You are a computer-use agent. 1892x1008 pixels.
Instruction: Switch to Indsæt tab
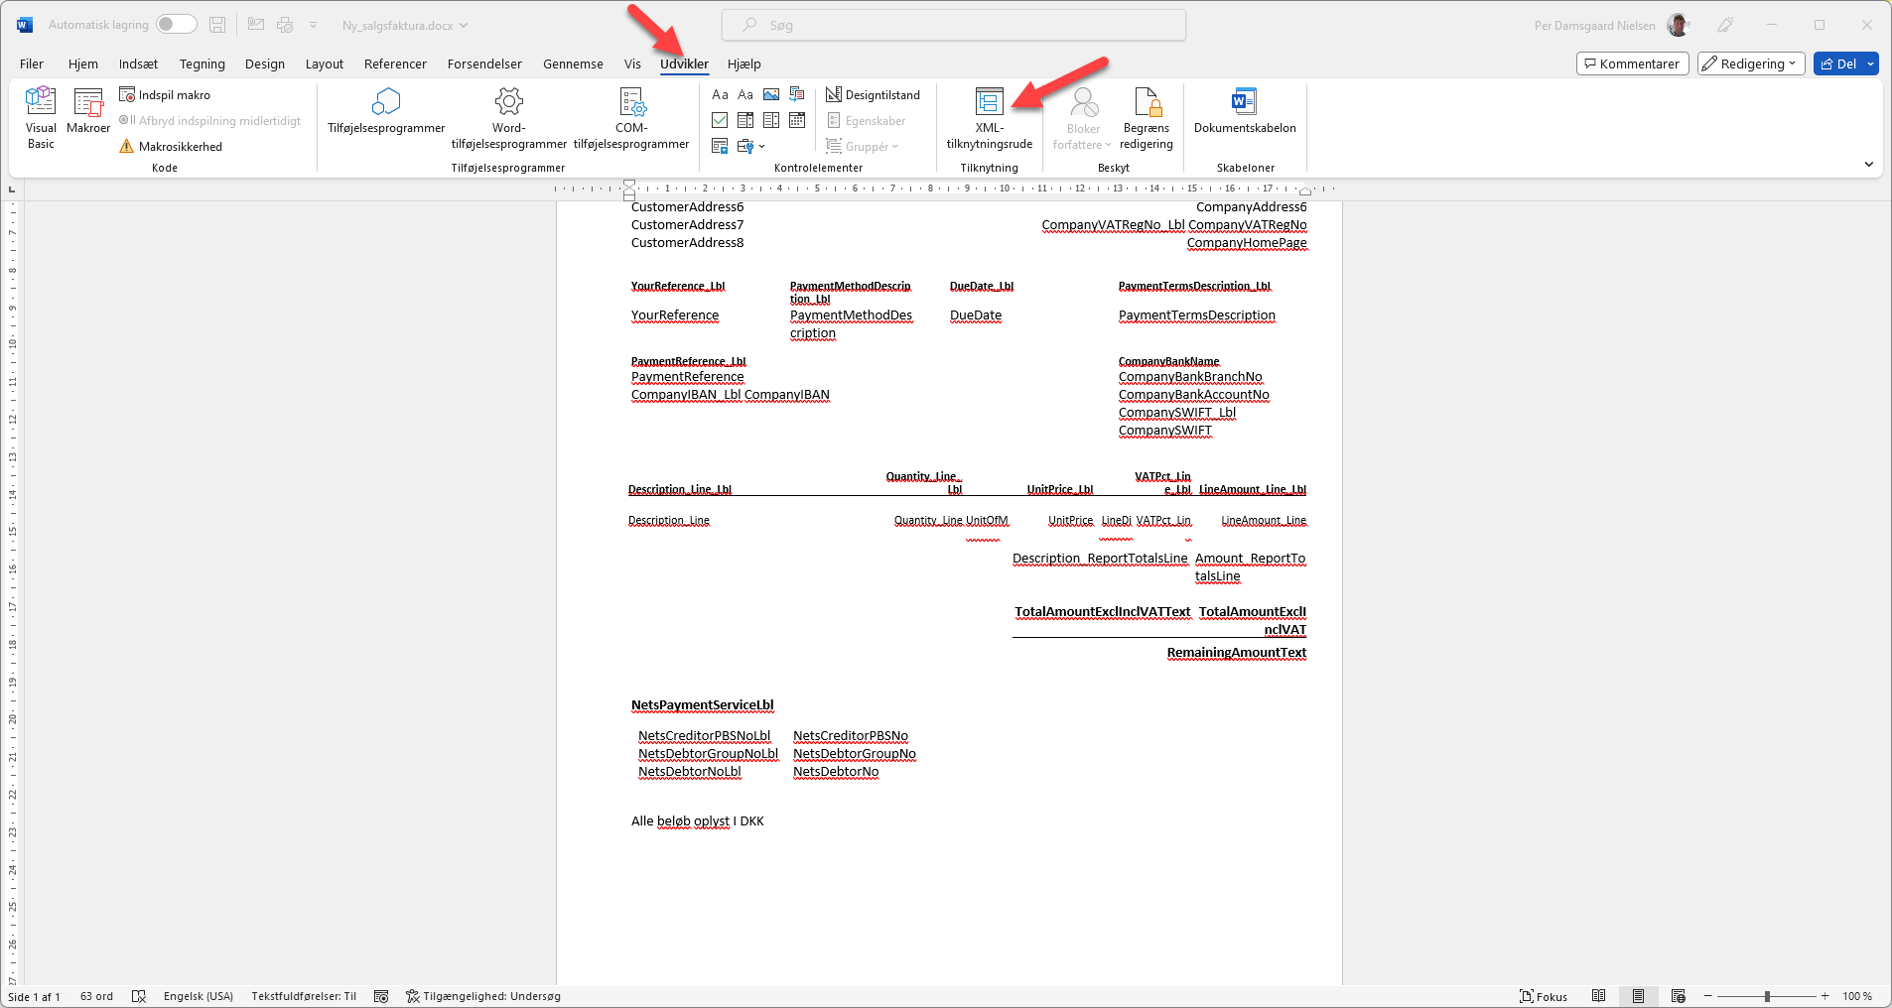tap(139, 63)
